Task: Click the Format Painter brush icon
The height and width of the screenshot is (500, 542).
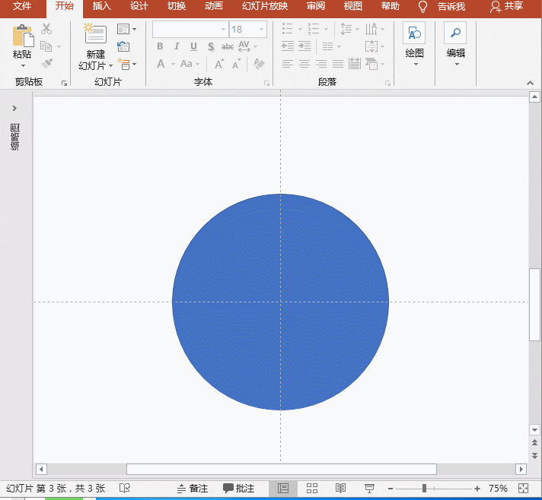Action: pos(46,64)
